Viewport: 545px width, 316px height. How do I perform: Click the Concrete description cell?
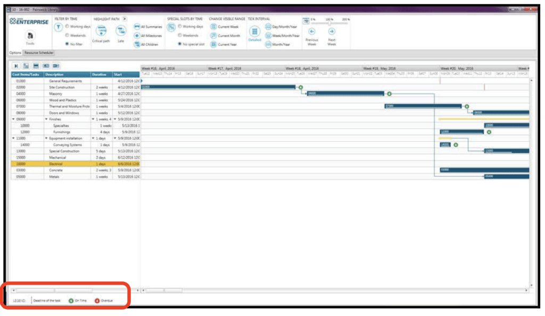[x=68, y=171]
